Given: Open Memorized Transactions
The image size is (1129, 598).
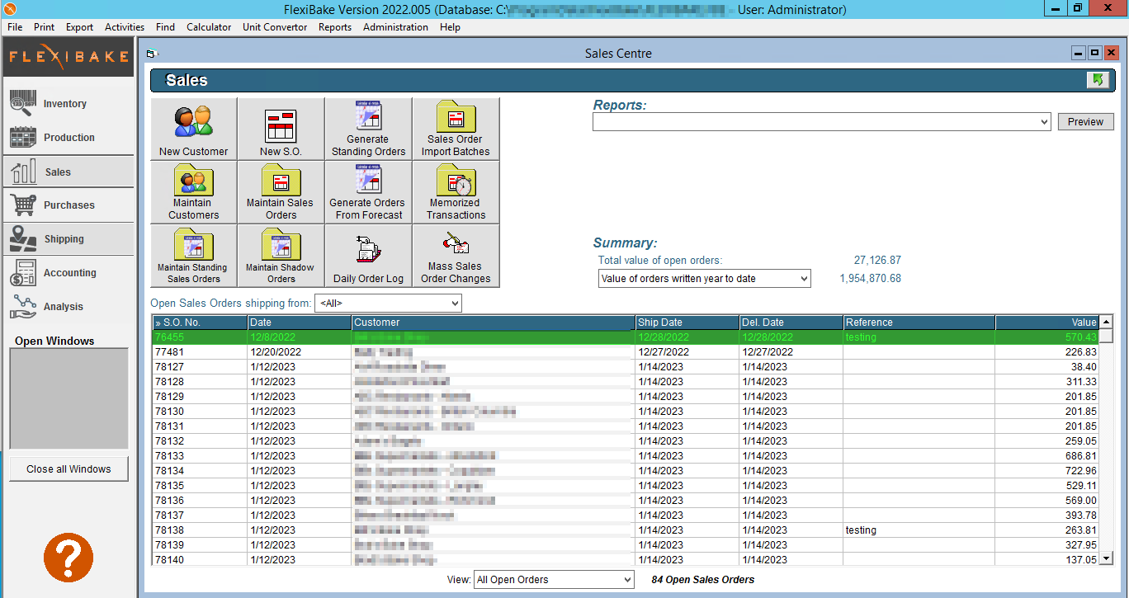Looking at the screenshot, I should click(x=456, y=192).
